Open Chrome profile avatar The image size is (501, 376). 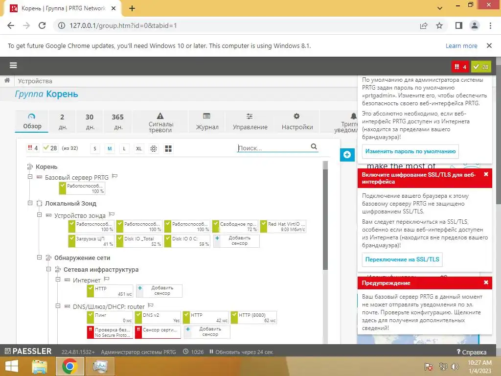pyautogui.click(x=475, y=25)
